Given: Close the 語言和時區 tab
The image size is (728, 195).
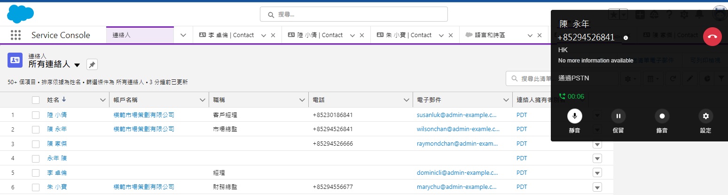Looking at the screenshot, I should 540,35.
